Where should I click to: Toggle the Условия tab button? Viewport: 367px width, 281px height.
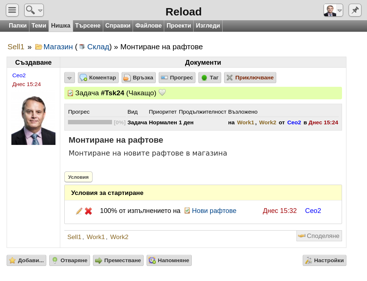tap(78, 177)
